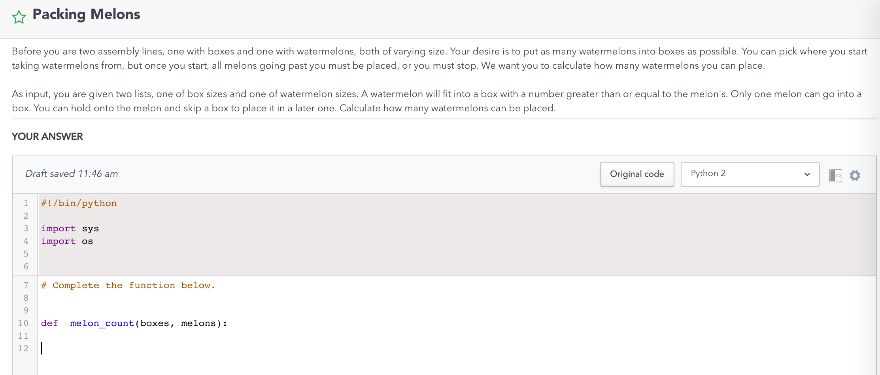Image resolution: width=880 pixels, height=375 pixels.
Task: Click the Packing Melons title text
Action: 86,15
